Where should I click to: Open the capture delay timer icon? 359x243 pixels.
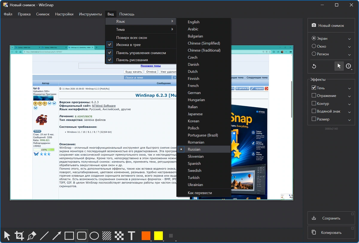(349, 66)
